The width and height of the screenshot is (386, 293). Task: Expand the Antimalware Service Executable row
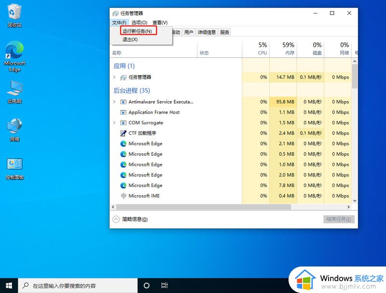pyautogui.click(x=114, y=102)
